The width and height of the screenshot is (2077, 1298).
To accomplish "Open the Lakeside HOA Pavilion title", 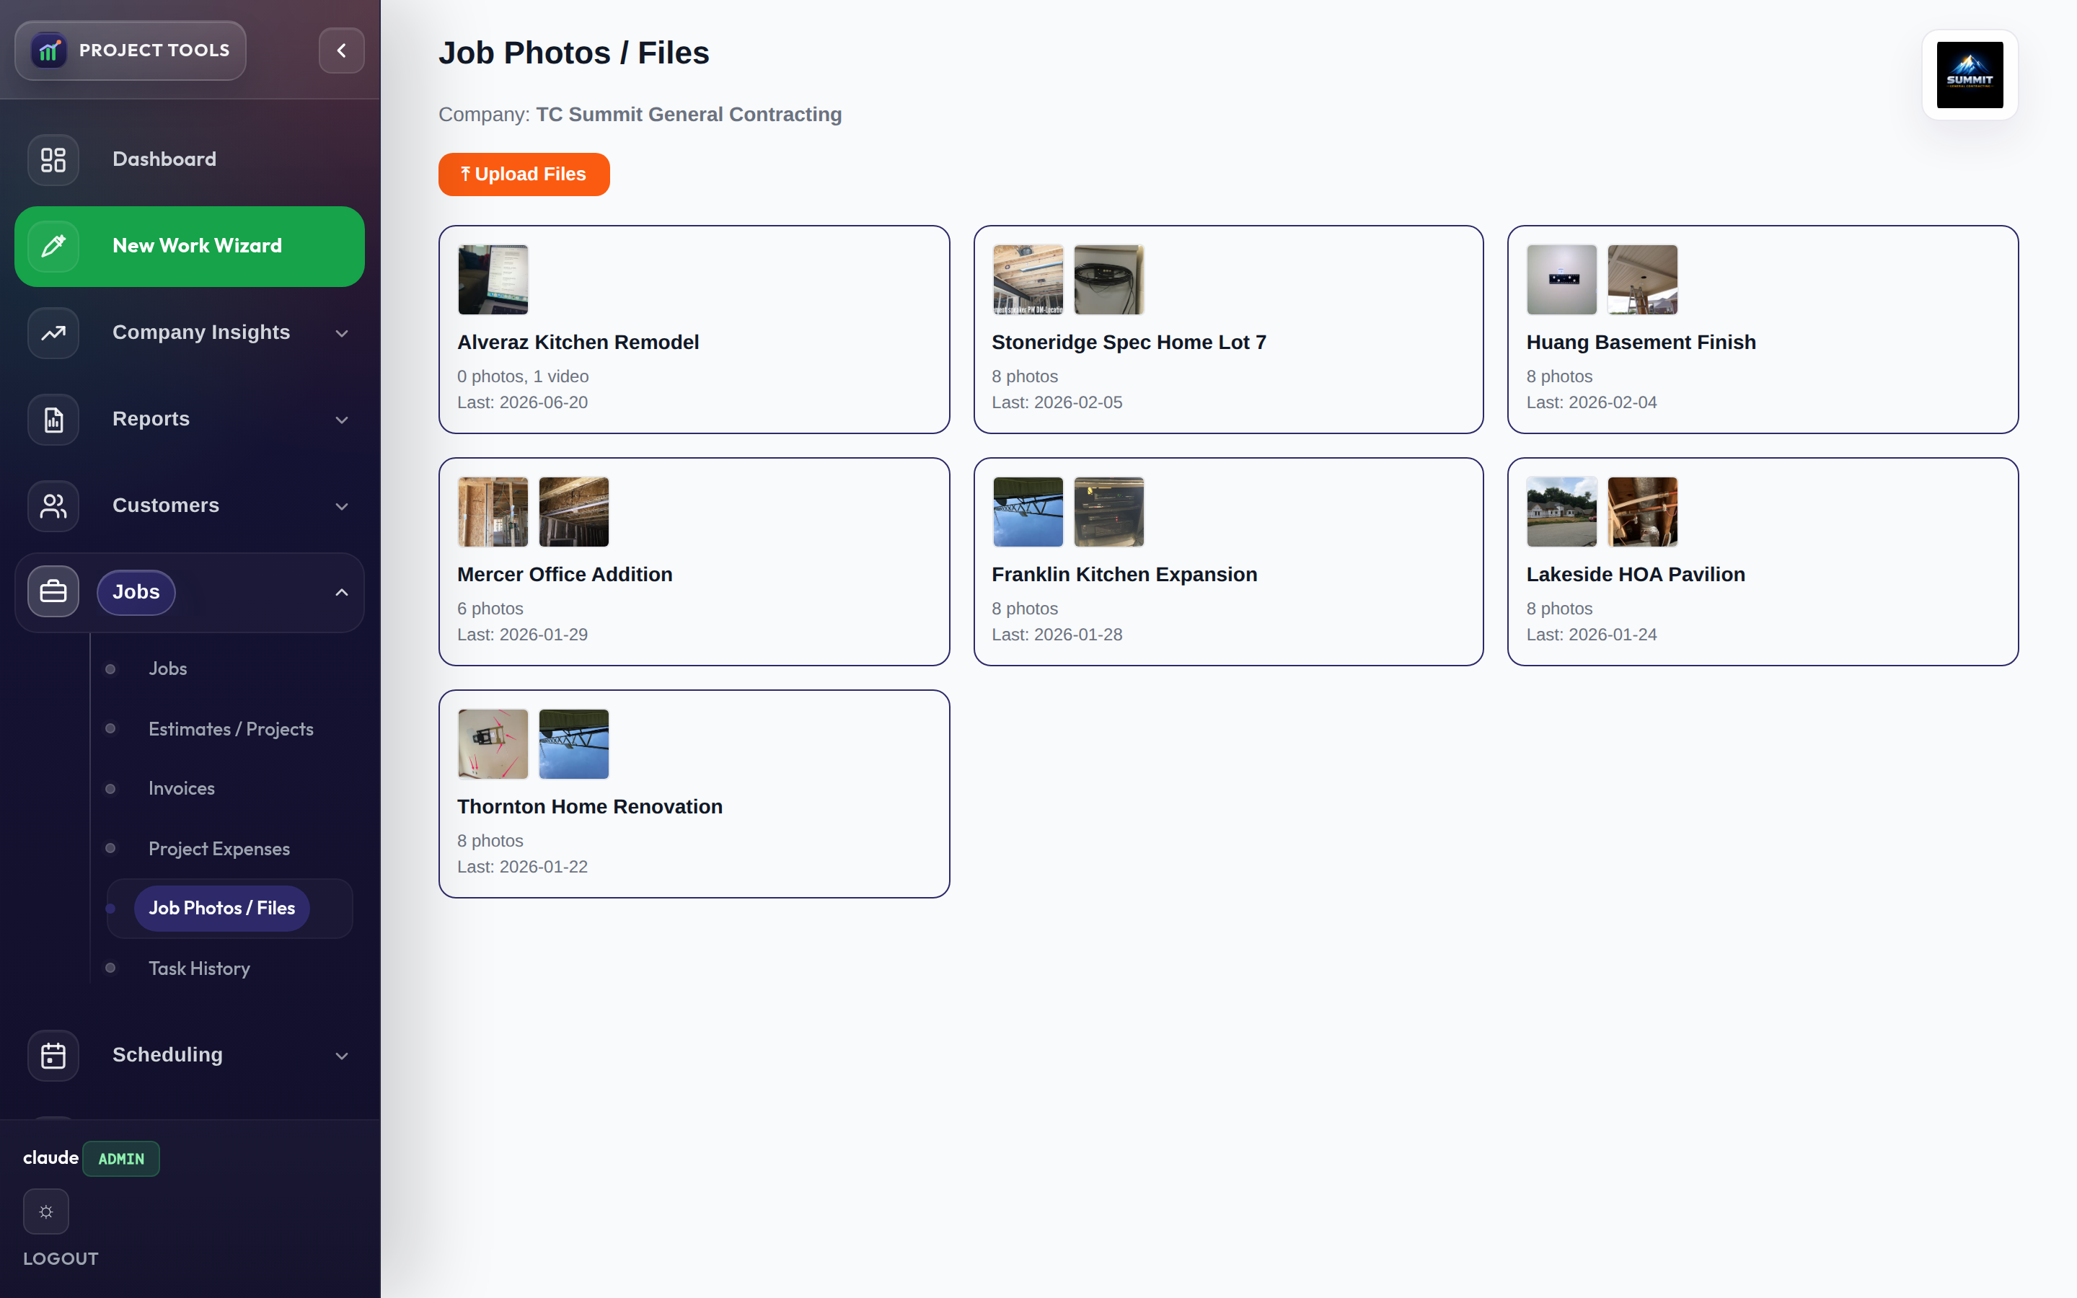I will pyautogui.click(x=1635, y=574).
